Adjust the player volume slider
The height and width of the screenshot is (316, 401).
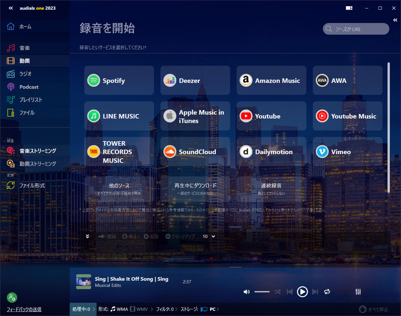(x=262, y=292)
